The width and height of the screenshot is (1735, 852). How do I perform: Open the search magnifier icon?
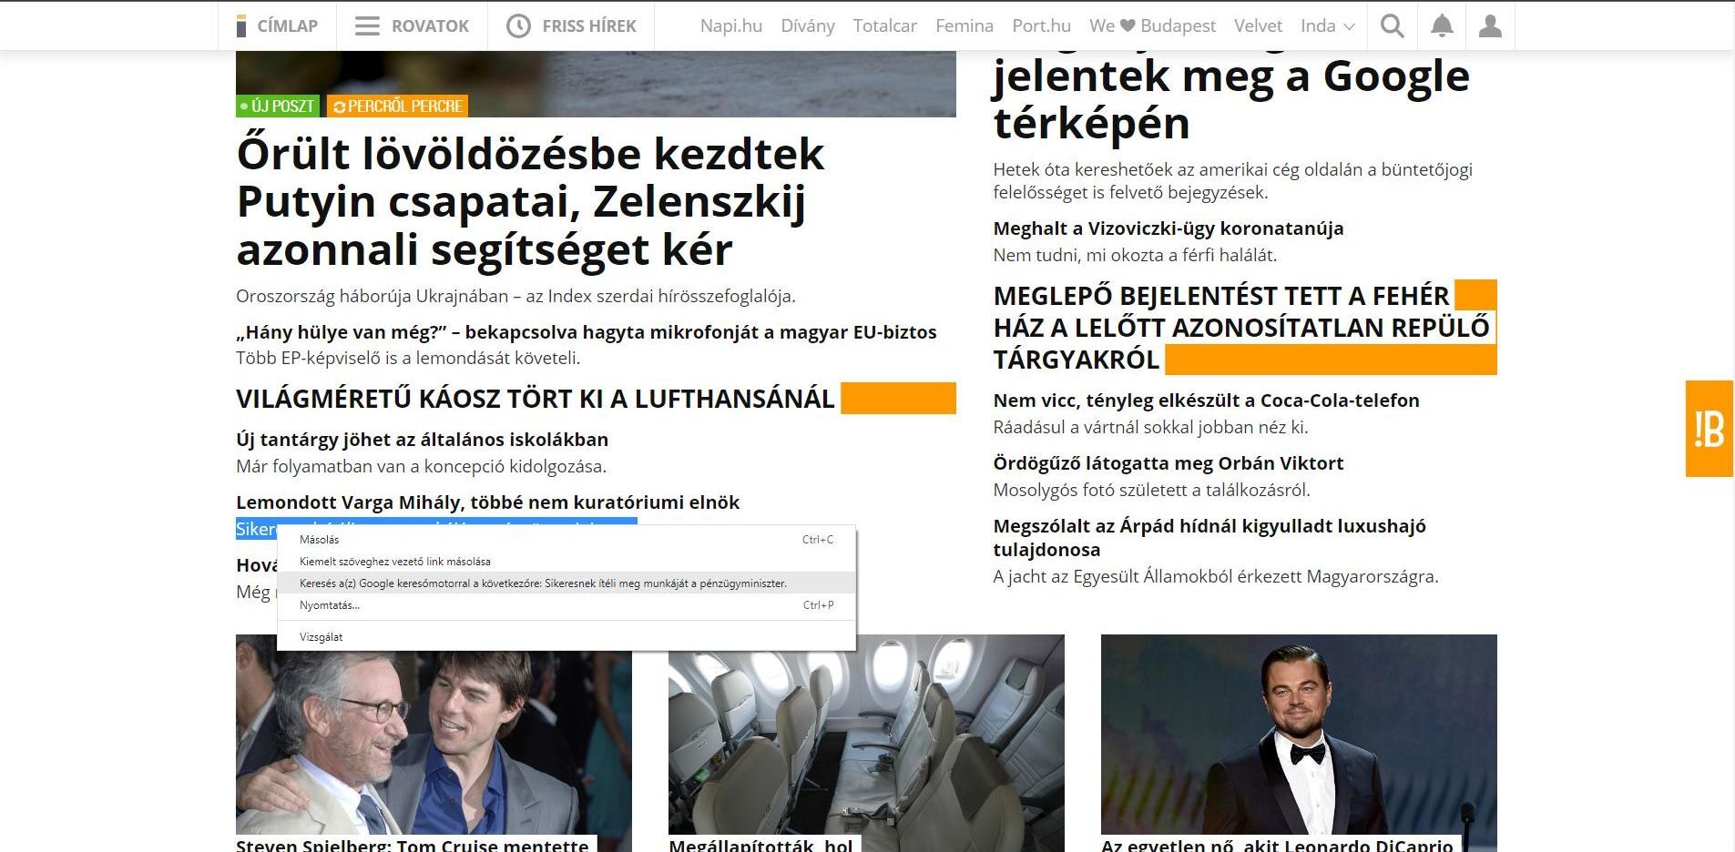tap(1392, 26)
